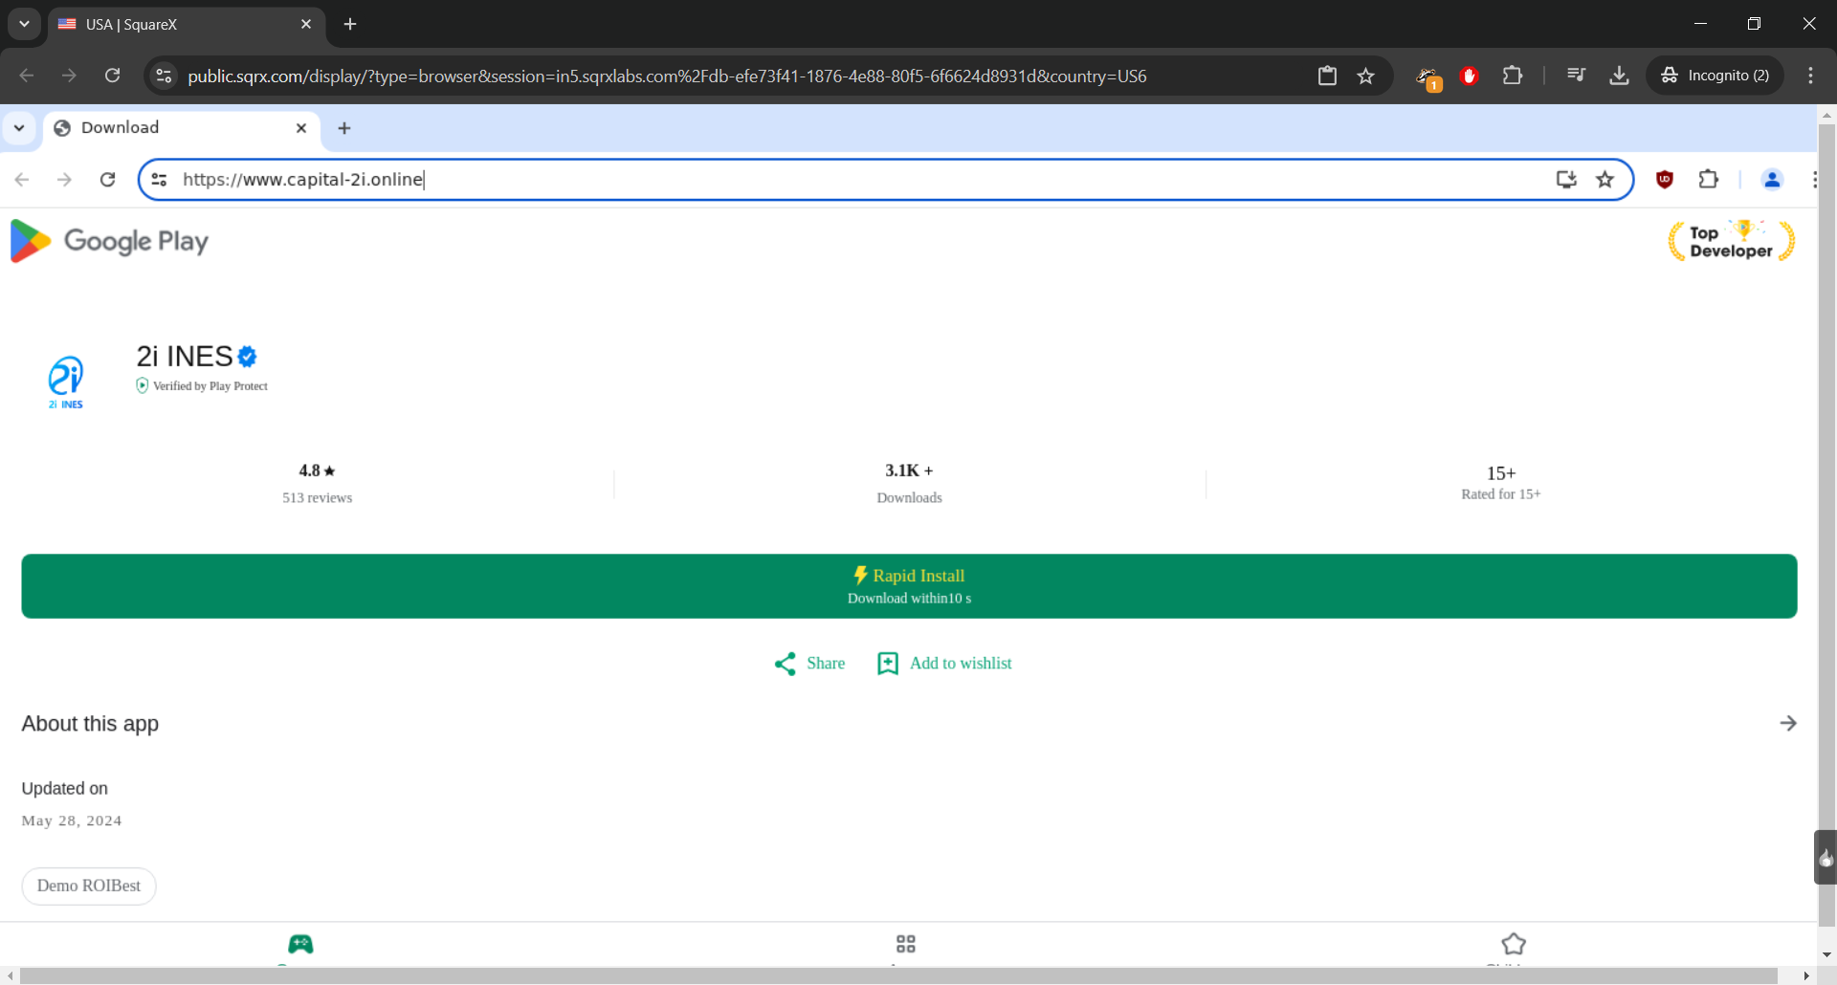1837x985 pixels.
Task: Click the horizontal scrollbar at page bottom
Action: click(x=899, y=975)
